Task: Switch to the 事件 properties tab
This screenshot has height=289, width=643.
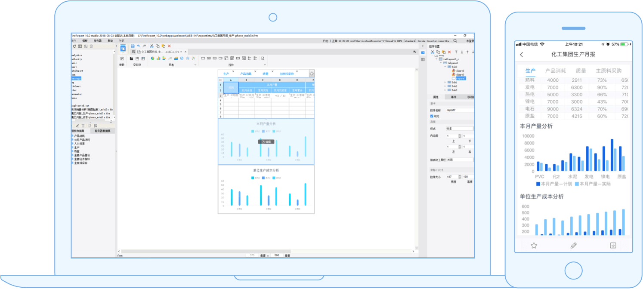Action: [x=453, y=97]
